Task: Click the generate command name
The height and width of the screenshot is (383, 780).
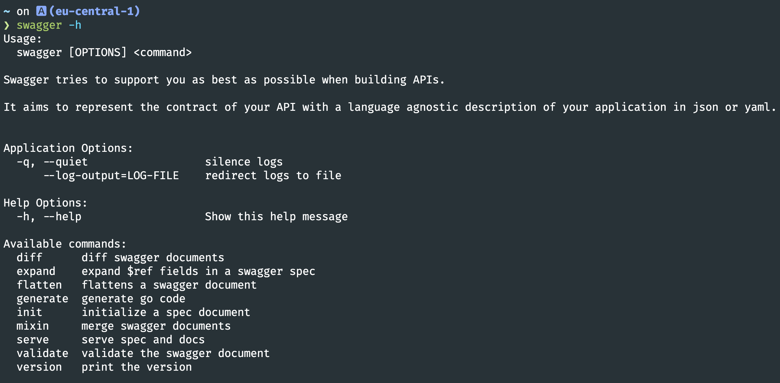Action: [42, 299]
